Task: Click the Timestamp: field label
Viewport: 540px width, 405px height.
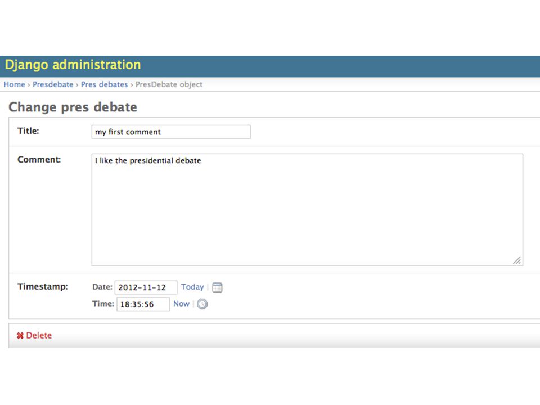Action: coord(43,286)
